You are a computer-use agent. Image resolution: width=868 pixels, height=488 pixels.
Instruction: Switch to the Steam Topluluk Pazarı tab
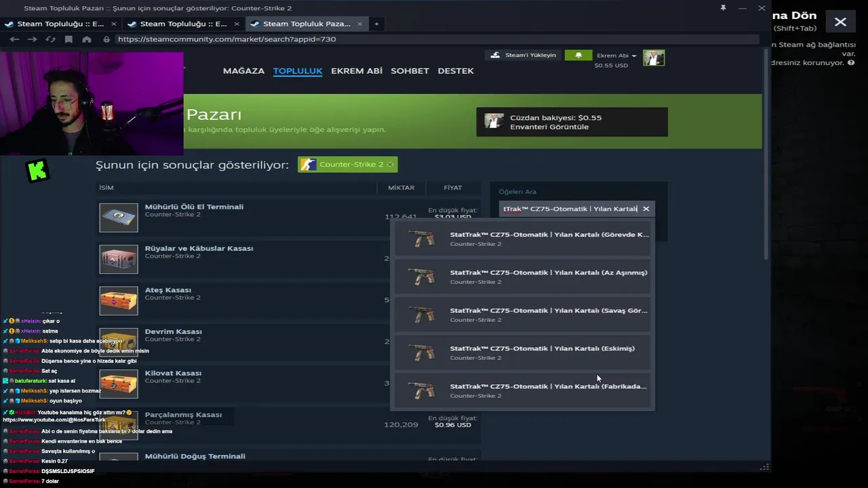307,24
